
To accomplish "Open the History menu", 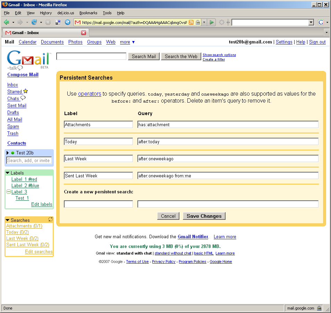I will tap(46, 13).
